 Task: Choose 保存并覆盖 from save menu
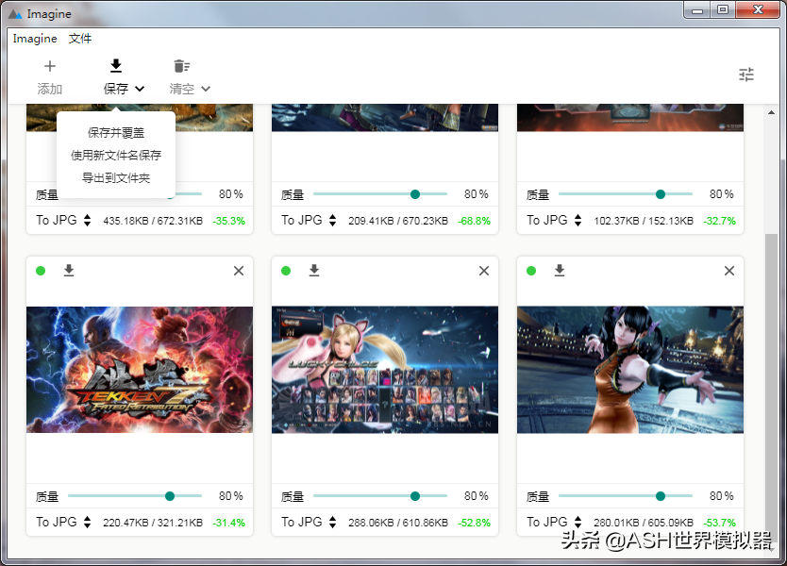[x=116, y=133]
